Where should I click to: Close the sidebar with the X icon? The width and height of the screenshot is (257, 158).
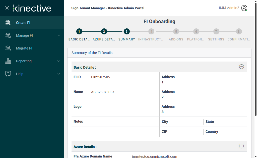pos(7,8)
